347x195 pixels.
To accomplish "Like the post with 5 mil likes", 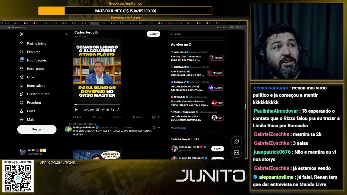I will (117, 117).
